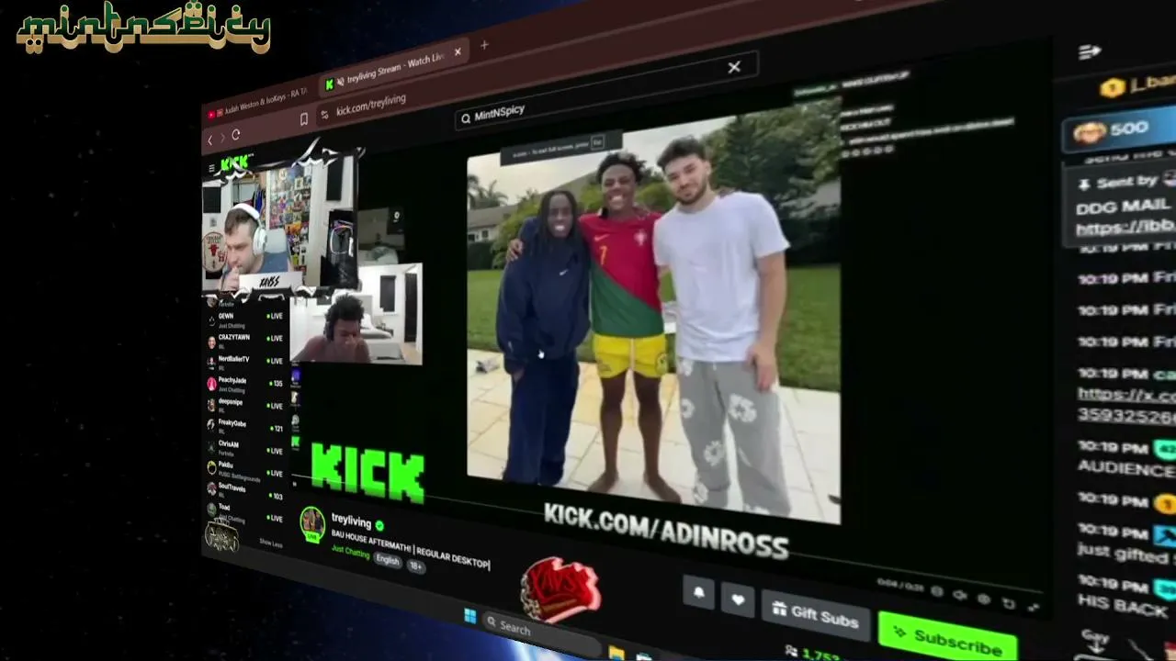
Task: Click the kick.com/treyliving address bar
Action: pos(371,106)
